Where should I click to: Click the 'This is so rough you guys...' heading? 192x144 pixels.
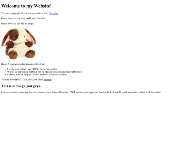[x=22, y=86]
